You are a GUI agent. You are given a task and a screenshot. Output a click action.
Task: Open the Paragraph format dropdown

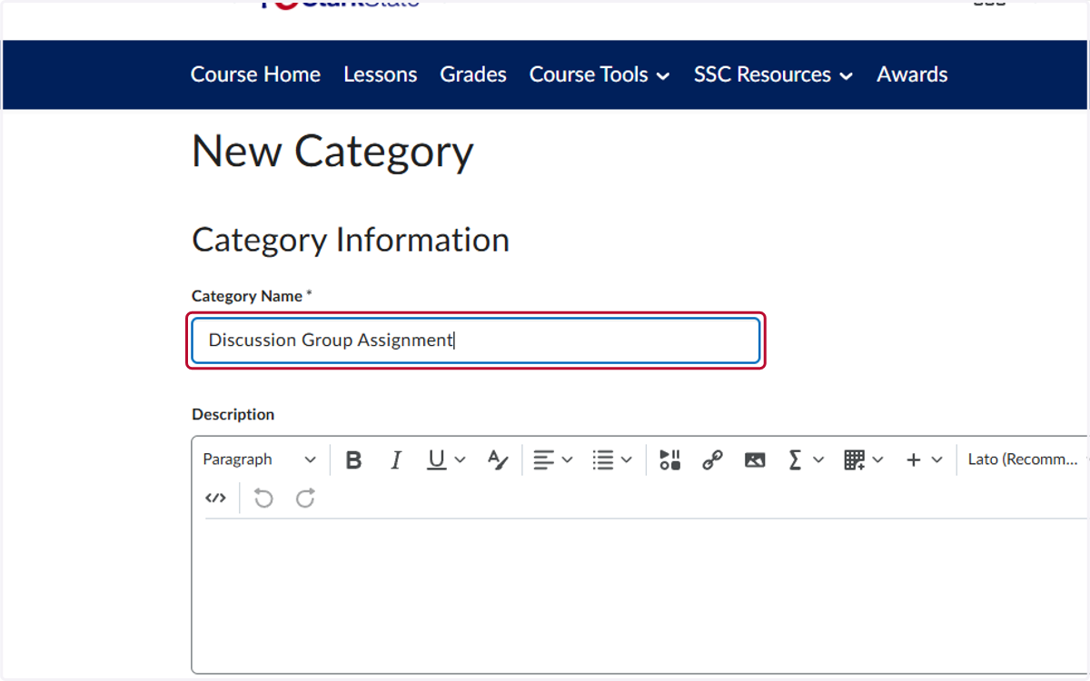pos(260,459)
